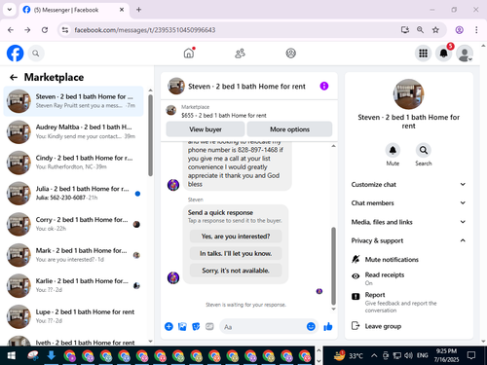487x365 pixels.
Task: Open the Chrome three-dot menu
Action: click(x=476, y=30)
